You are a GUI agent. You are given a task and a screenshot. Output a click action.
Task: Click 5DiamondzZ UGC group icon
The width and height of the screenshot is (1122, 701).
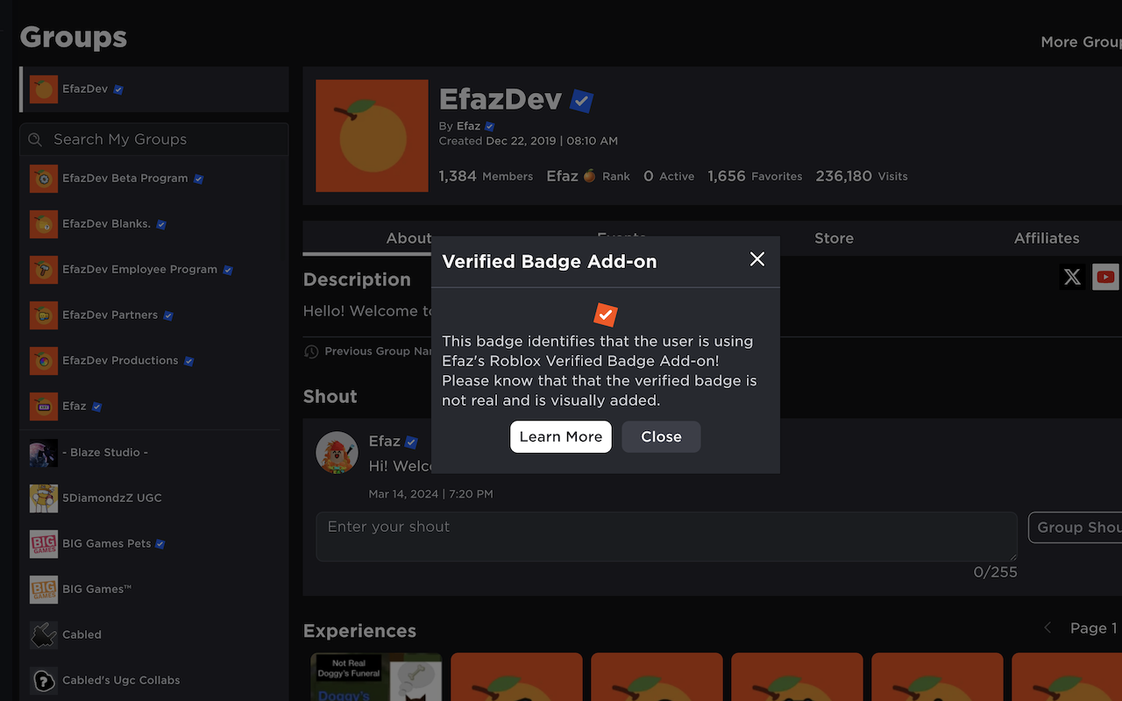click(x=44, y=498)
